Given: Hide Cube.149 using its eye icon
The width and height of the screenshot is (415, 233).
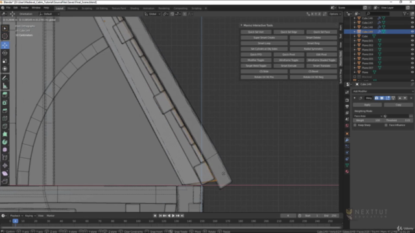Looking at the screenshot, I should click(x=412, y=32).
